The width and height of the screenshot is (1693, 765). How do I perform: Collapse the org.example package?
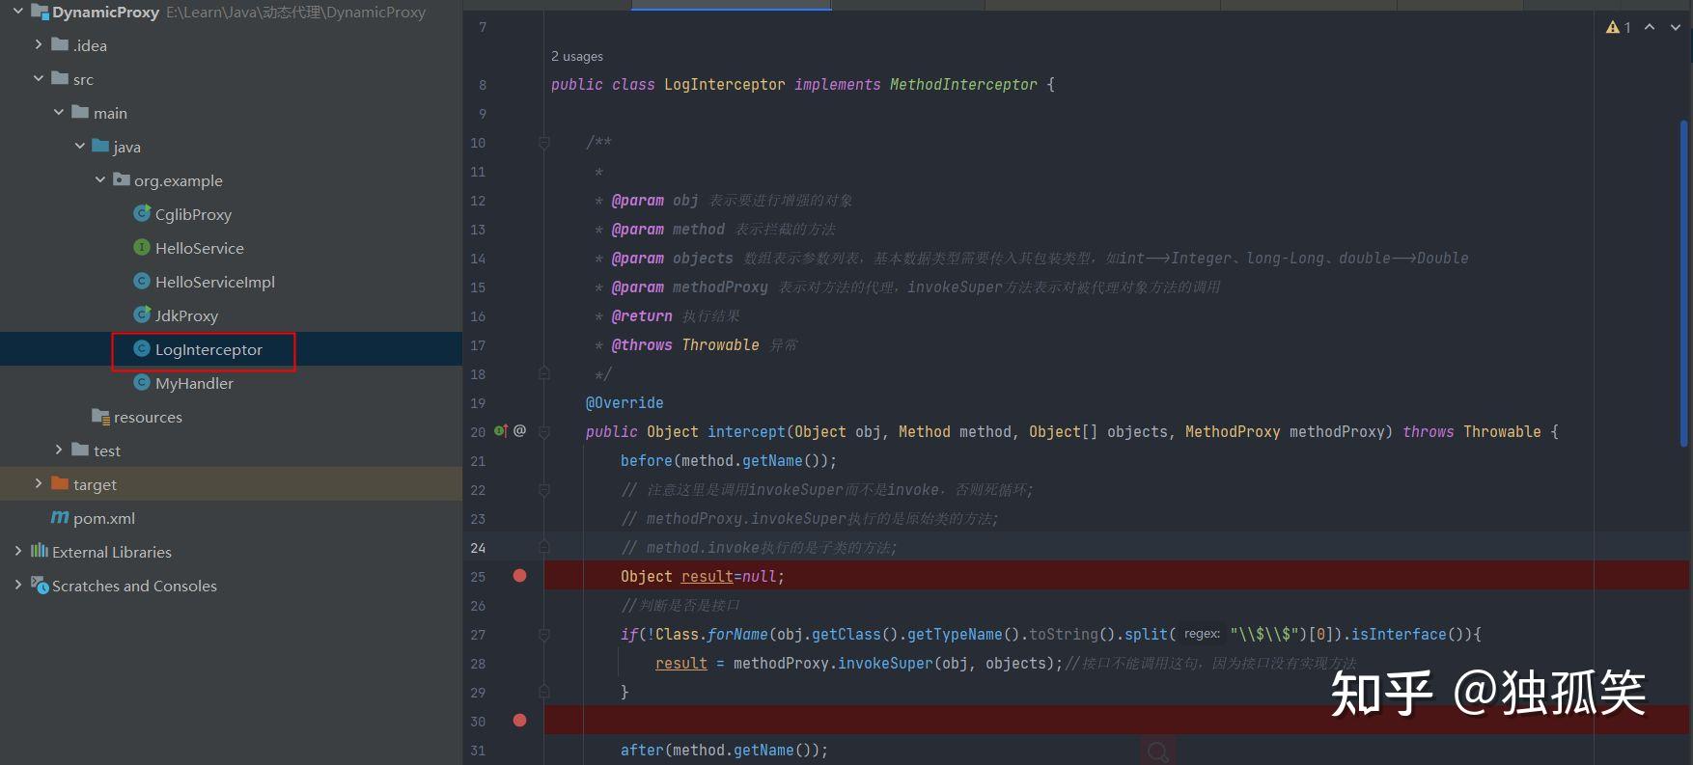point(100,179)
